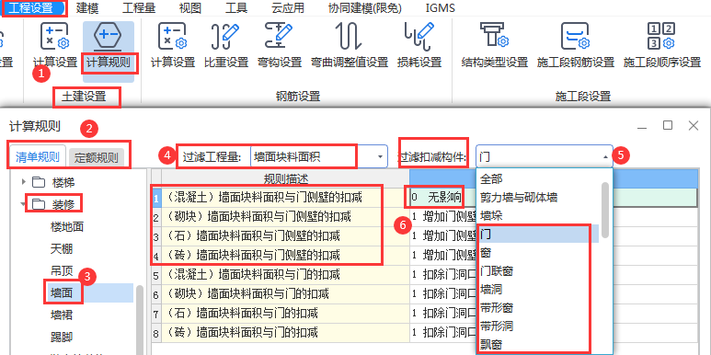Open the 云应用 ribbon tab
This screenshot has height=355, width=711.
(x=288, y=7)
